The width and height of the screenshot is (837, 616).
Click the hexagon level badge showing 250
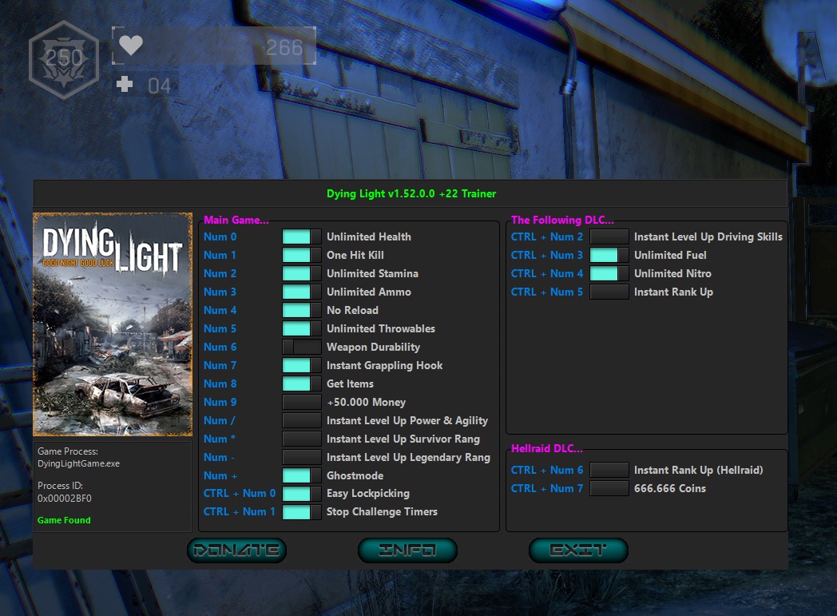64,60
